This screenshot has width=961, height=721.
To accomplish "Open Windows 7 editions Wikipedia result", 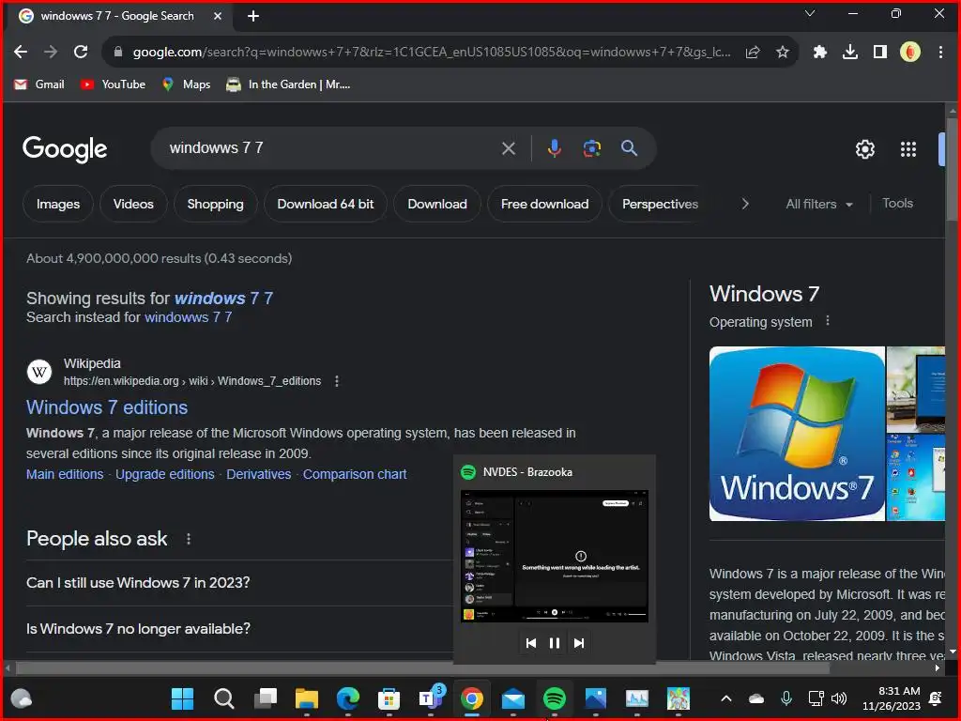I will point(107,407).
